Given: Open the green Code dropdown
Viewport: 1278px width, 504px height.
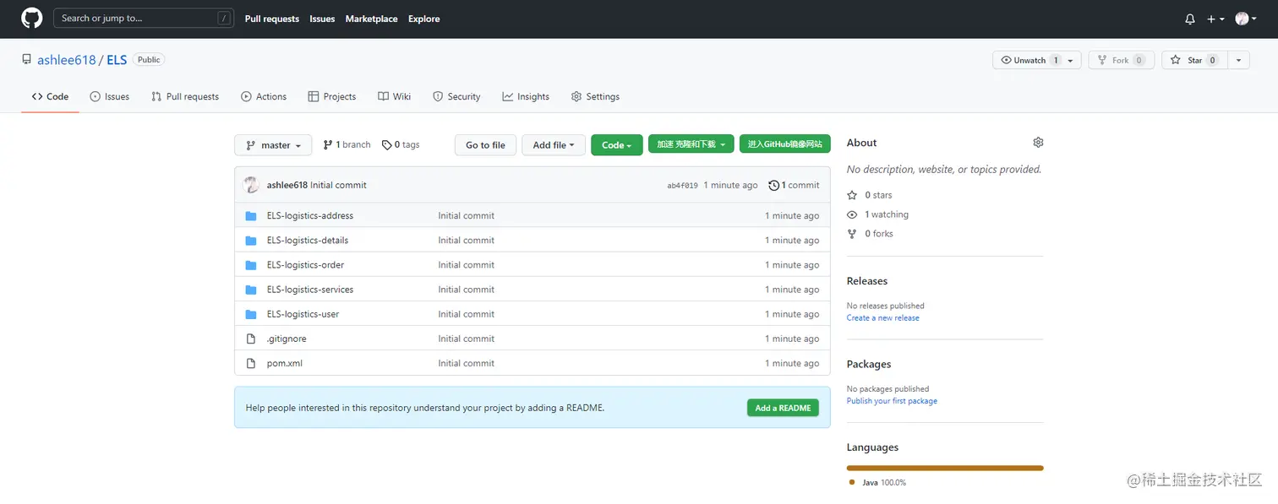Looking at the screenshot, I should tap(617, 145).
